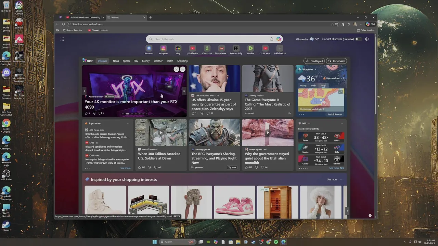The height and width of the screenshot is (246, 438).
Task: Play the Utah alien monolith video
Action: tap(268, 133)
